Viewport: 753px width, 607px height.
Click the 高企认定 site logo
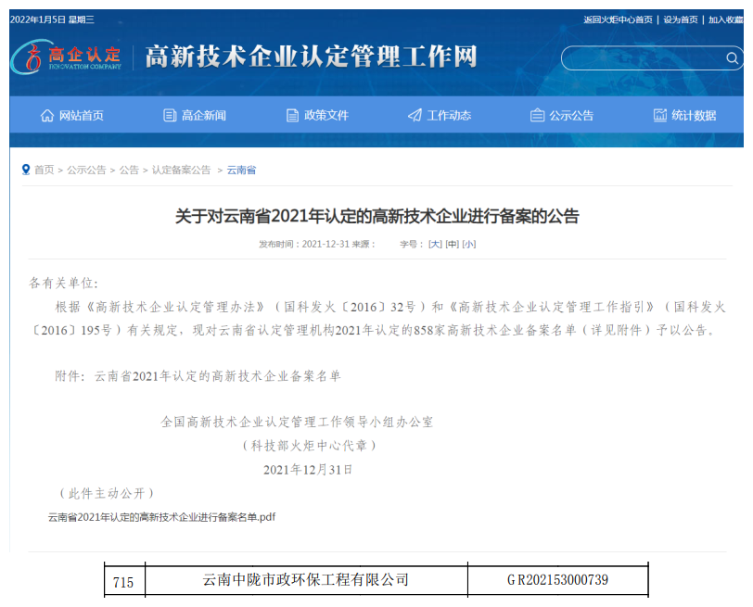click(67, 57)
